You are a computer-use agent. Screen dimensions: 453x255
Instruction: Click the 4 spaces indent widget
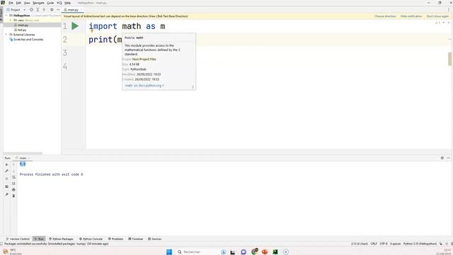point(395,244)
